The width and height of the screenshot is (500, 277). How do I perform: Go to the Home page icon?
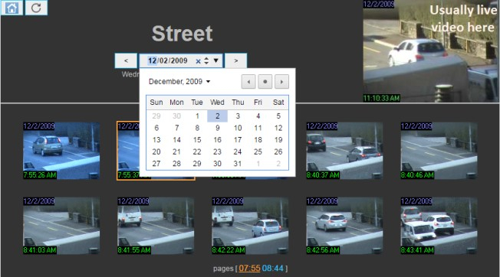pyautogui.click(x=12, y=8)
